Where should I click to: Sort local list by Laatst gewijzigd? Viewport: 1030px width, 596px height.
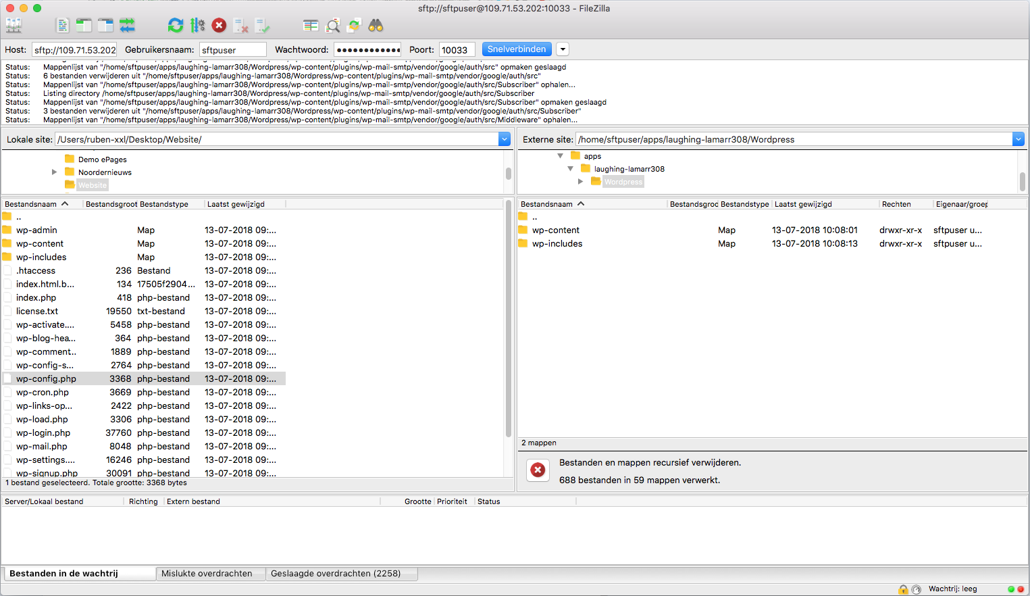pos(244,204)
